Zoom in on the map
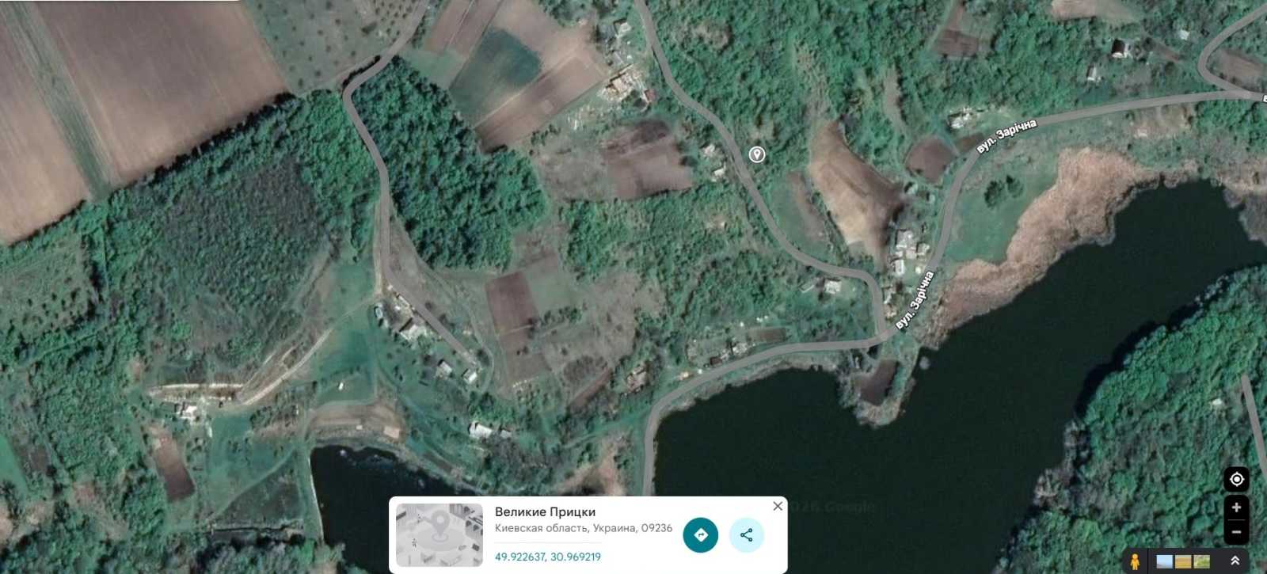 coord(1236,507)
